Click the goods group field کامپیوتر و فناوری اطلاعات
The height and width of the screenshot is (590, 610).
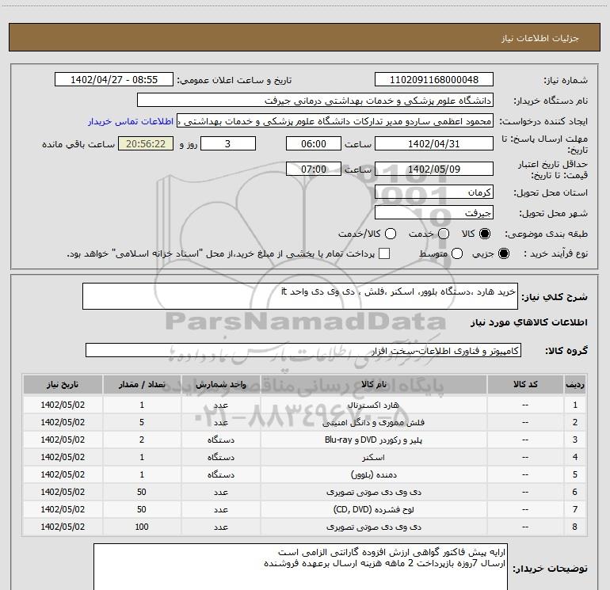point(303,350)
